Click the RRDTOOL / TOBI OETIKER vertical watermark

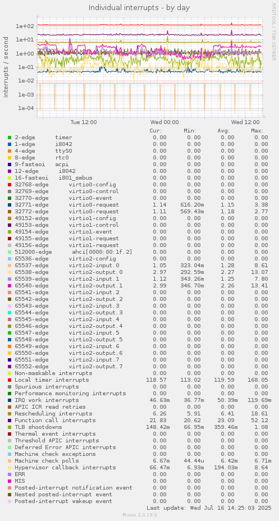(x=273, y=32)
